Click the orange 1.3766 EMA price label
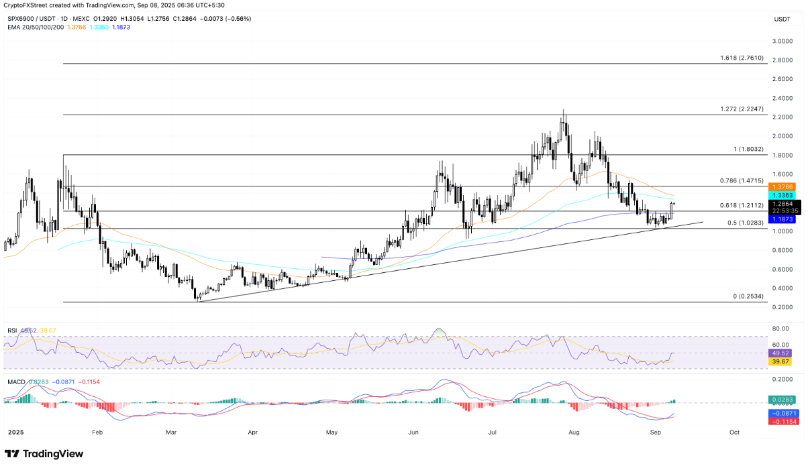 (782, 186)
